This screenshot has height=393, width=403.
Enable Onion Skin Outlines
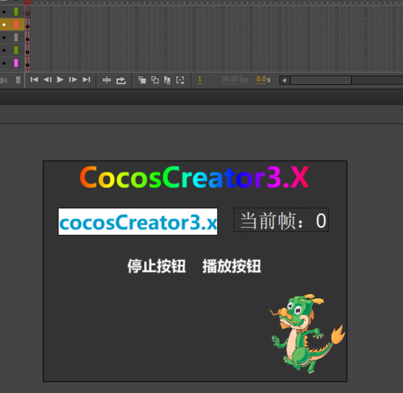pyautogui.click(x=155, y=80)
